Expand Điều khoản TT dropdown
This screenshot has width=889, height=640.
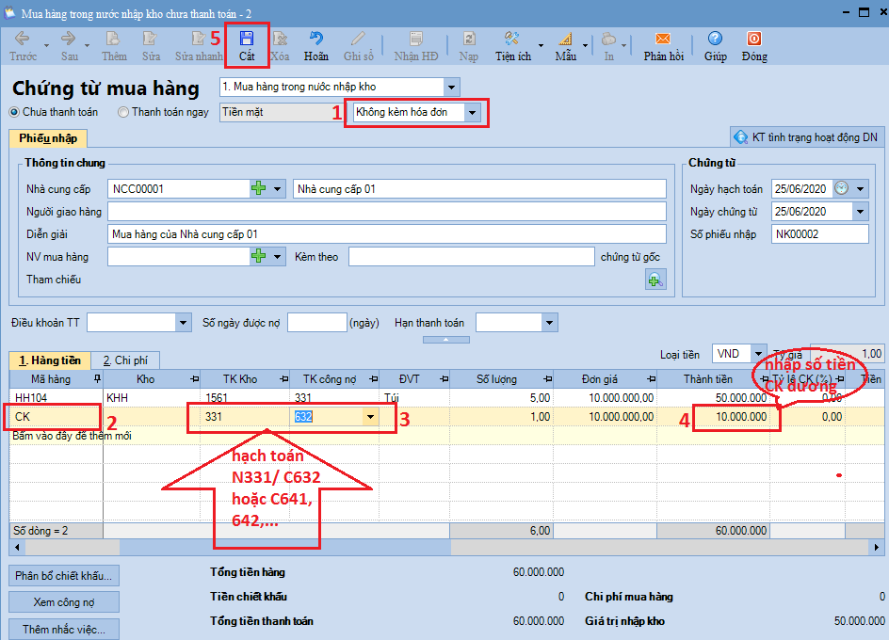(x=183, y=323)
